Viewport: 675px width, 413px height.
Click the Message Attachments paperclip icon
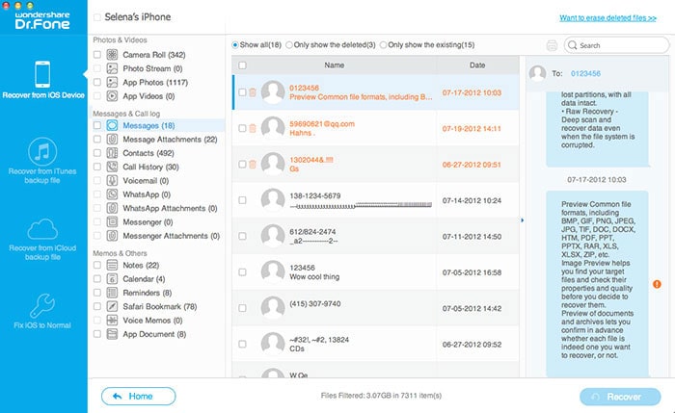click(112, 140)
